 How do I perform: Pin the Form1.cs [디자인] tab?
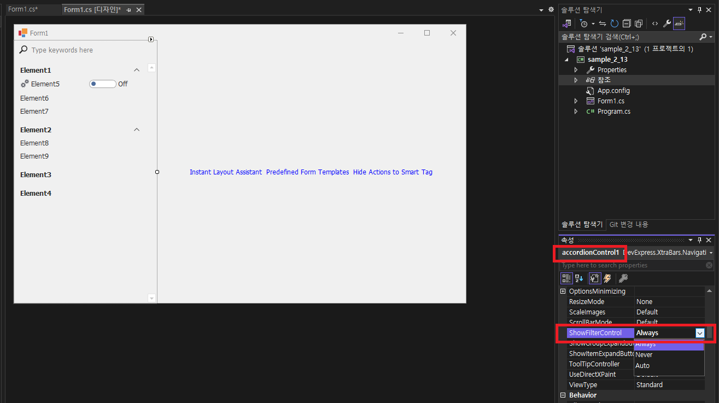click(129, 10)
